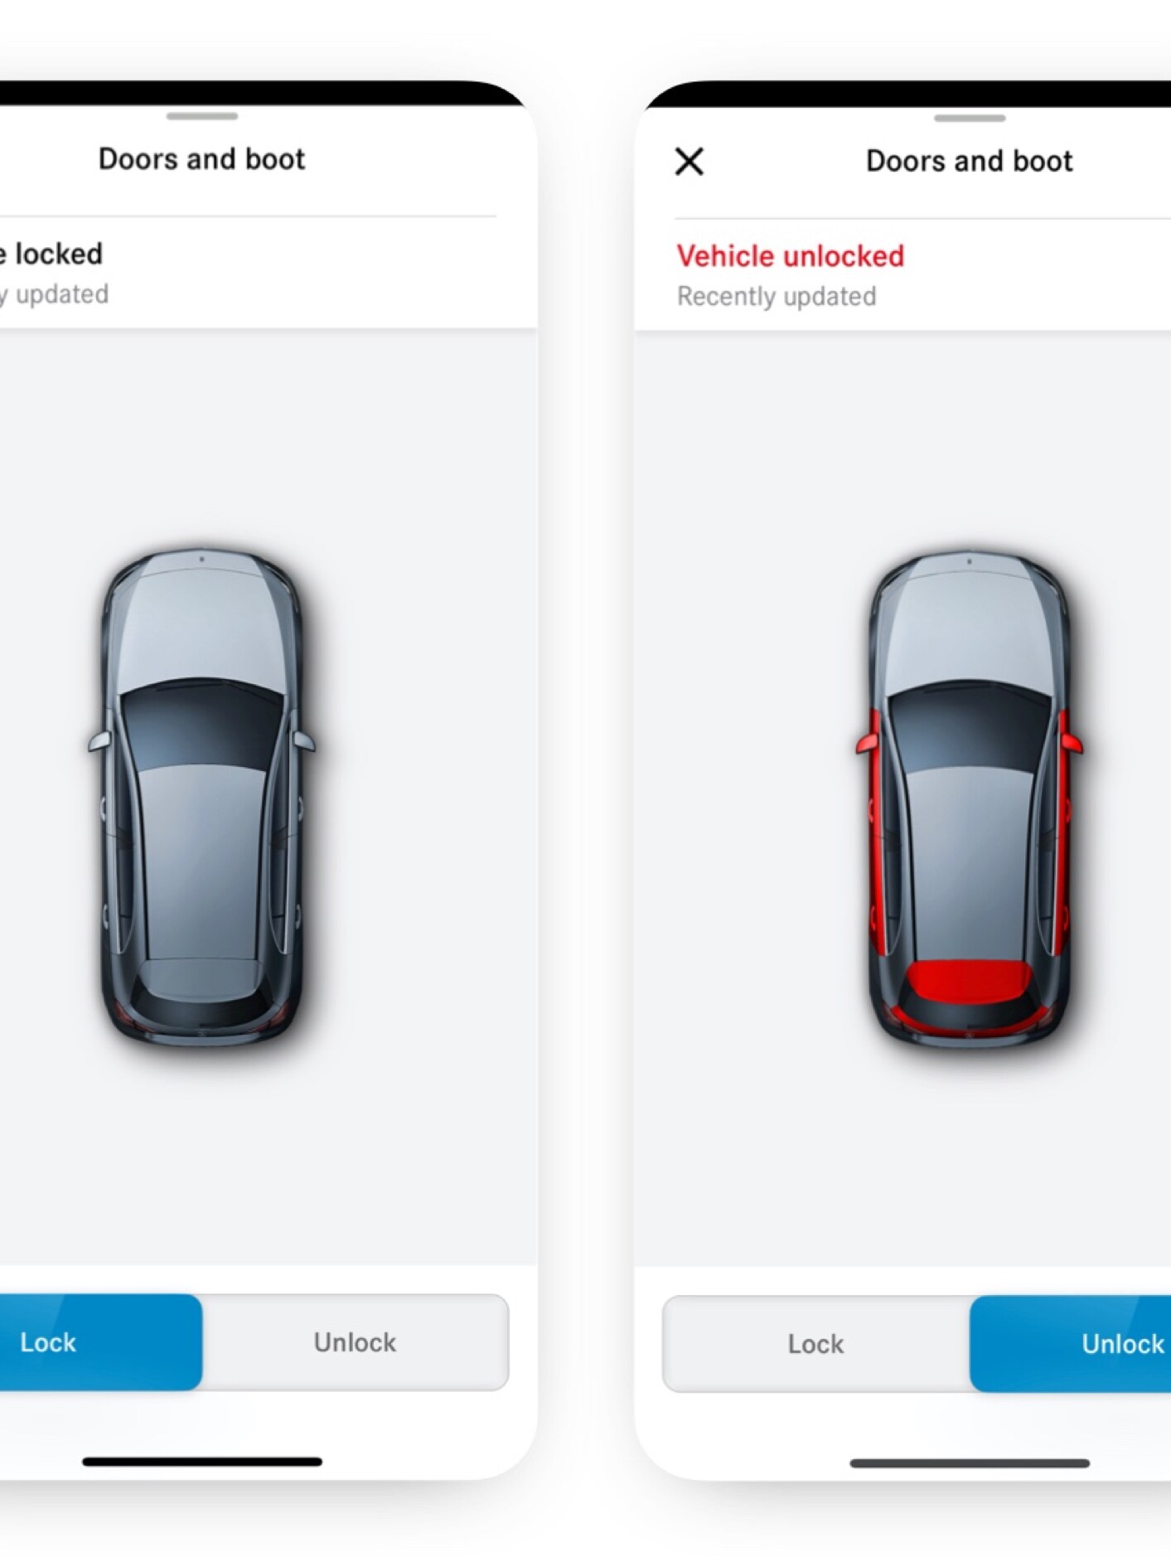Image resolution: width=1171 pixels, height=1562 pixels.
Task: Grab the sheet handle on right phone
Action: pos(969,118)
